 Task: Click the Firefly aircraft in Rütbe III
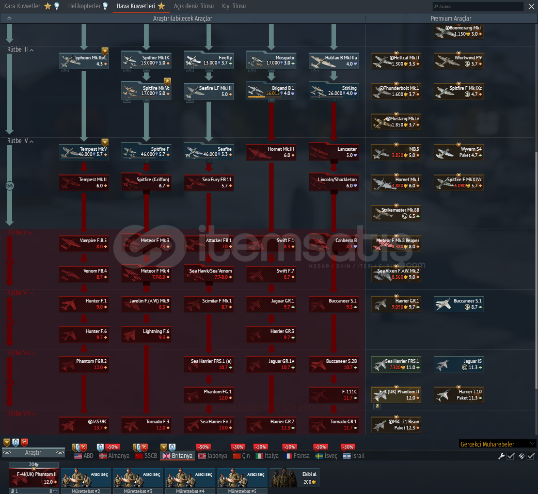tap(209, 61)
